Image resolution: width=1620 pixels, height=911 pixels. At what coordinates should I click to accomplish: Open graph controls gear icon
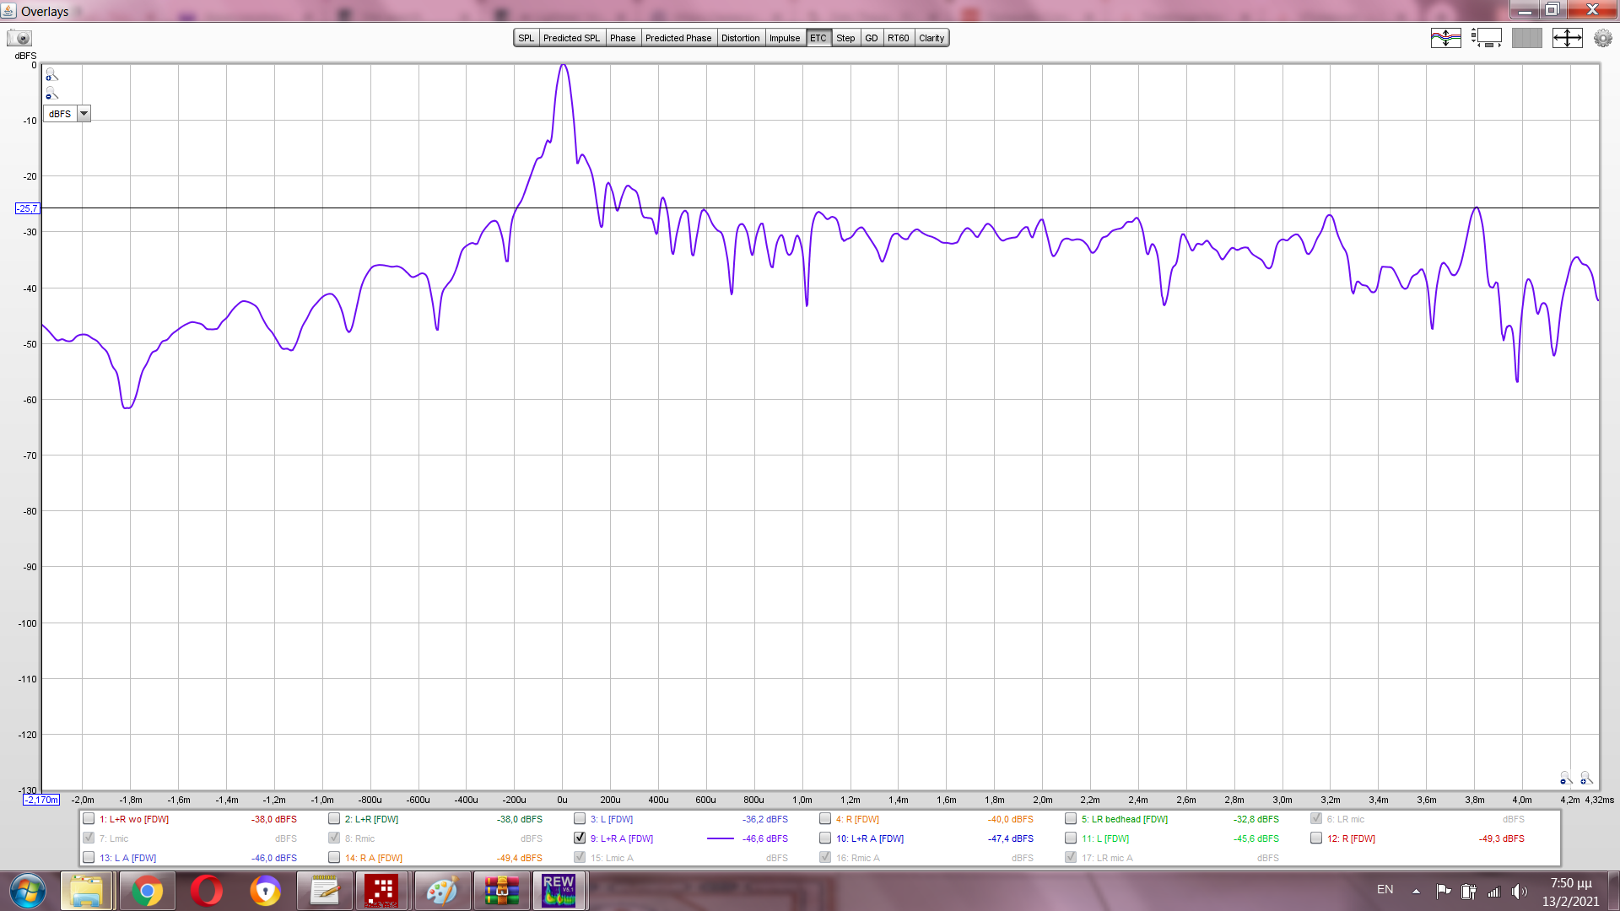(1602, 38)
